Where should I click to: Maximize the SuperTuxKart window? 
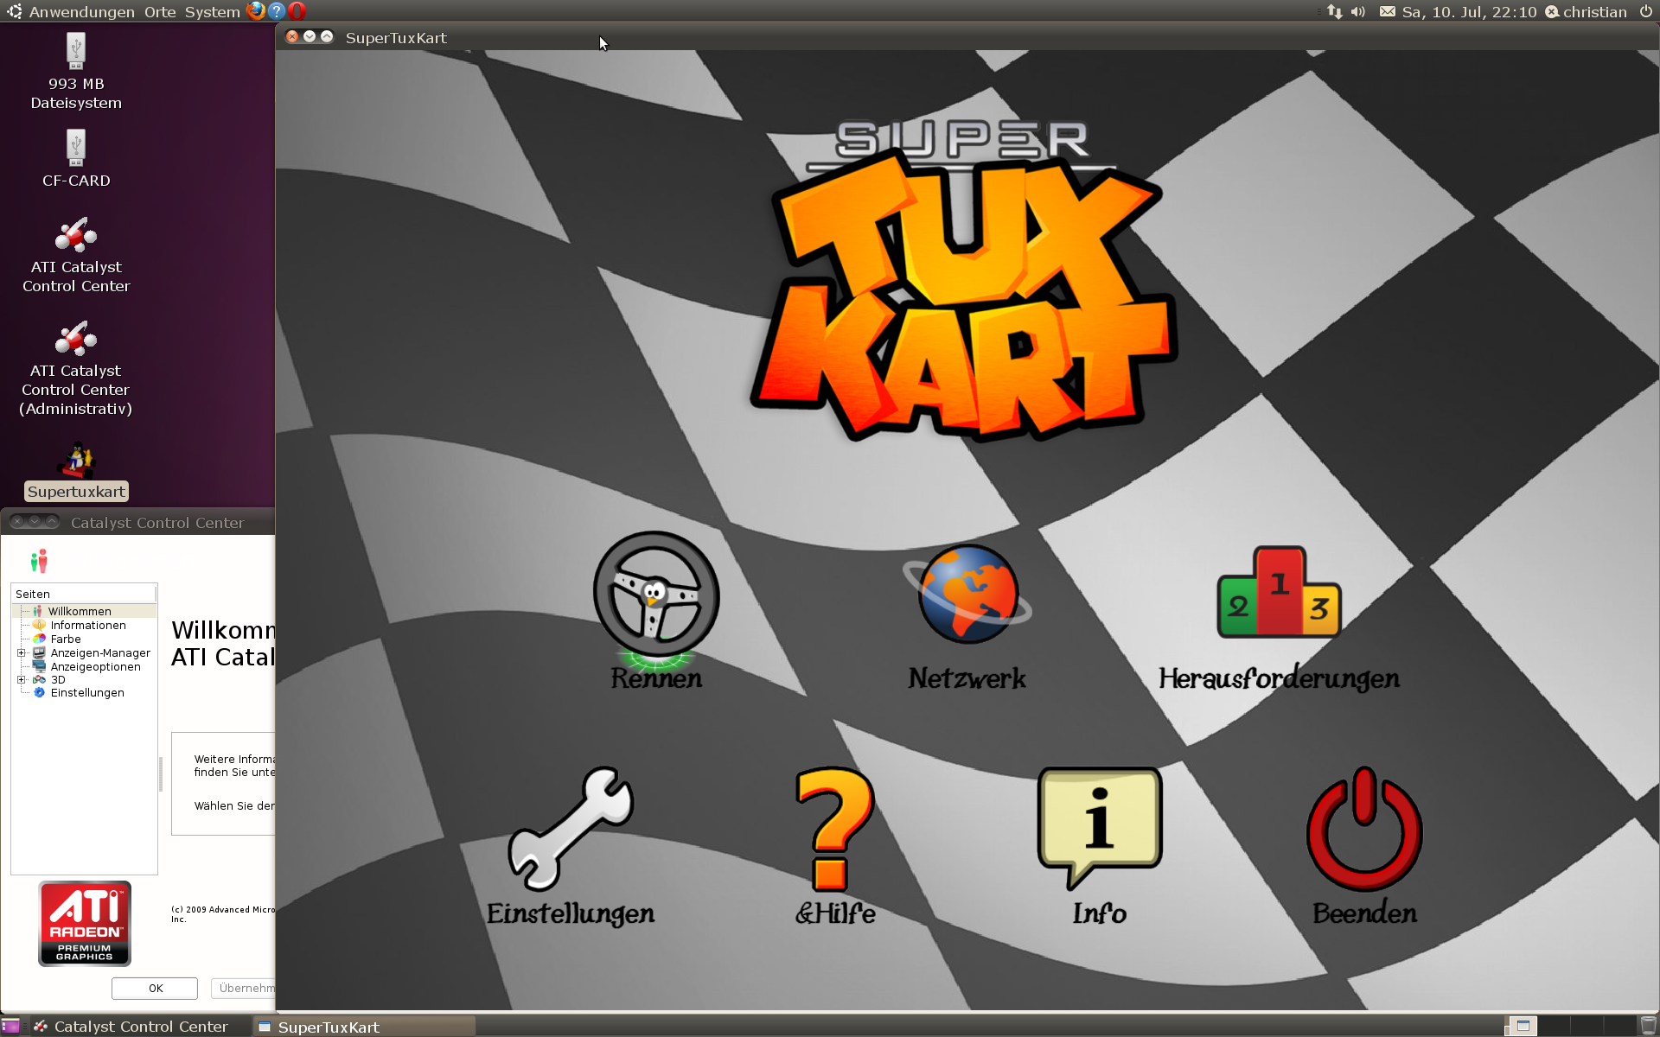click(327, 36)
